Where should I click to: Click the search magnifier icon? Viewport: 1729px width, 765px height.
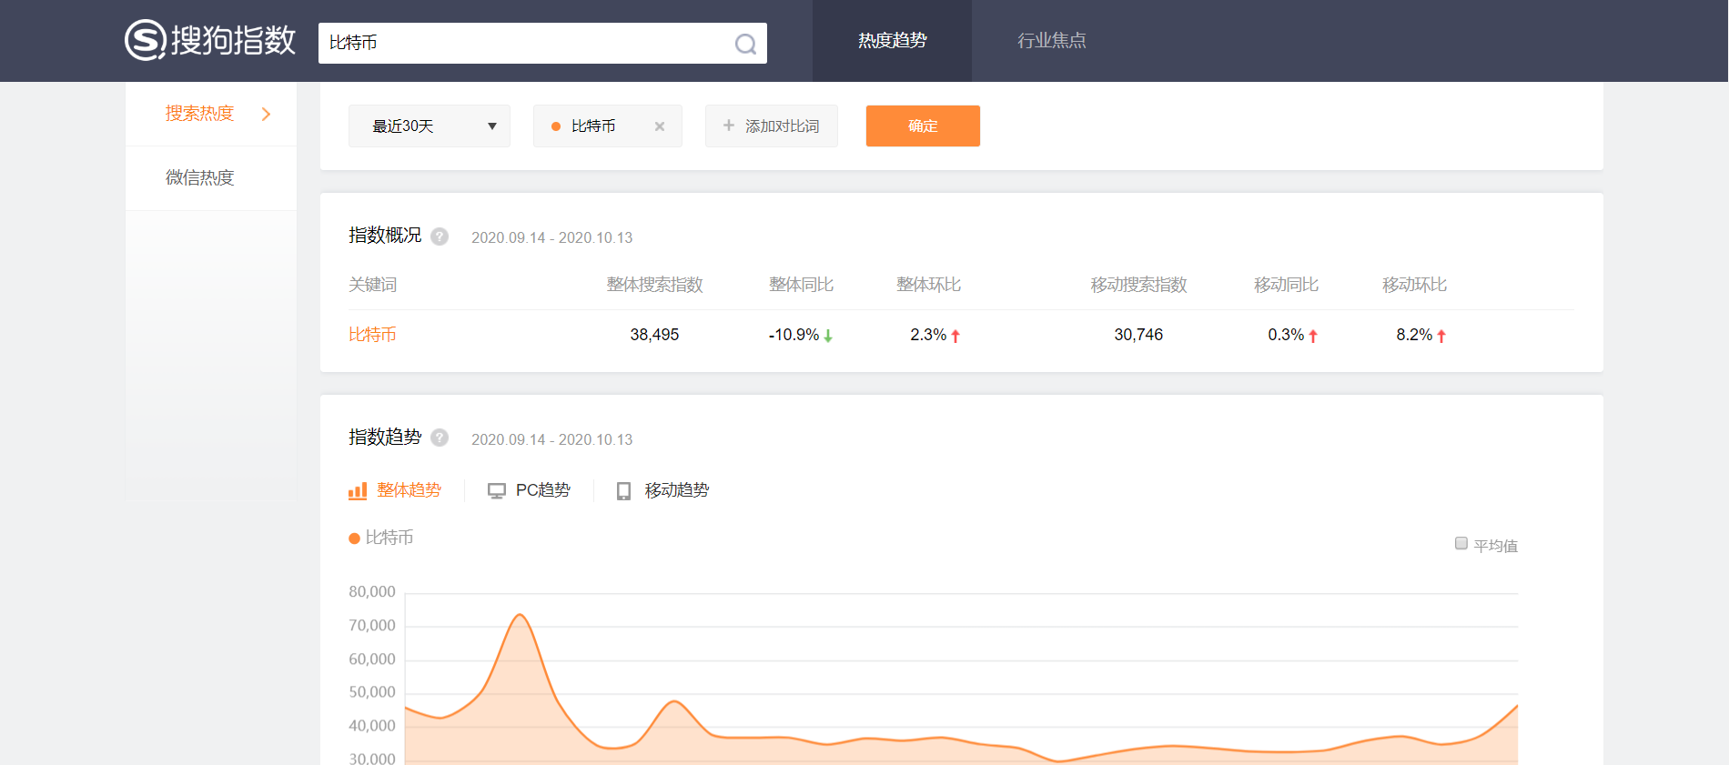coord(745,44)
